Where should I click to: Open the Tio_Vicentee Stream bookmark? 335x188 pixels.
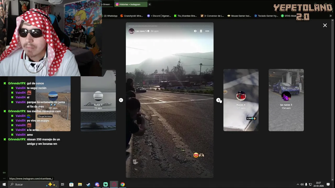[x=185, y=16]
